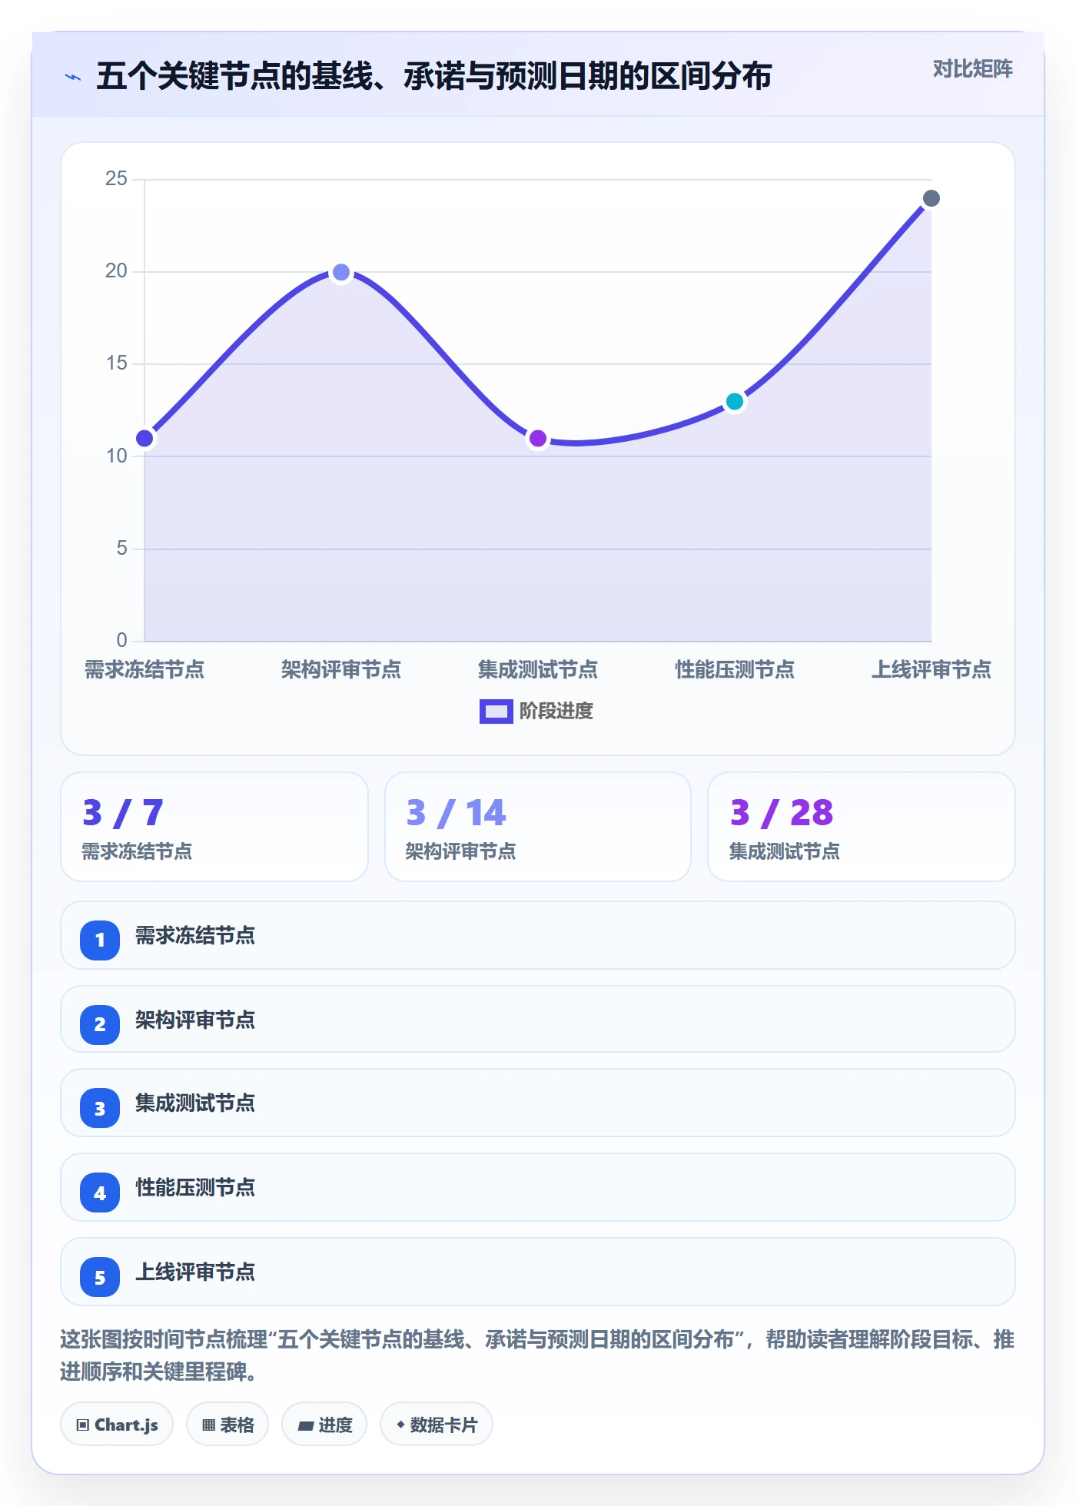Click the lightning icon beside the title
The width and height of the screenshot is (1076, 1506).
click(73, 77)
